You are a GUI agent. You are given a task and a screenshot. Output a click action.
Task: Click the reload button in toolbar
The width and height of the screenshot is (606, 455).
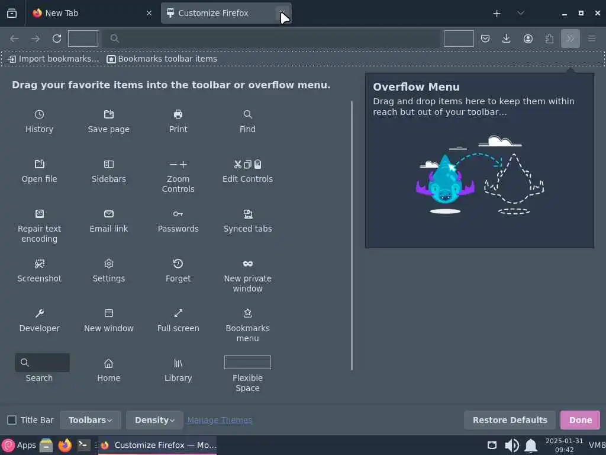pyautogui.click(x=57, y=39)
